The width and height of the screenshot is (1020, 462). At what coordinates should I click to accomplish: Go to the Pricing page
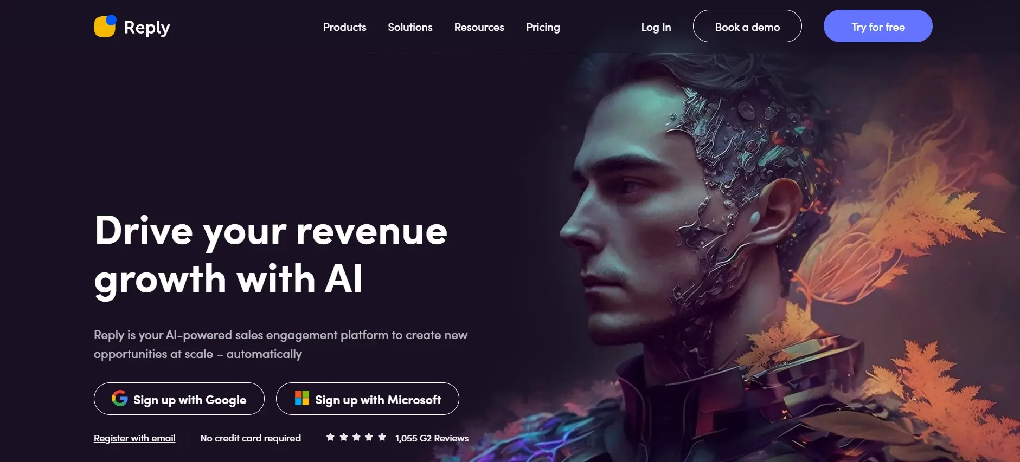[x=543, y=27]
